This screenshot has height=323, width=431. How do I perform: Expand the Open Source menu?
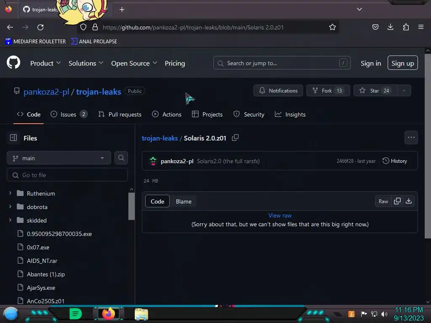point(134,63)
